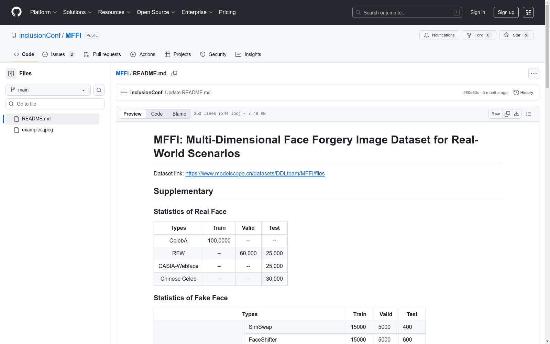Viewport: 550px width, 344px height.
Task: Download the raw file
Action: (x=517, y=114)
